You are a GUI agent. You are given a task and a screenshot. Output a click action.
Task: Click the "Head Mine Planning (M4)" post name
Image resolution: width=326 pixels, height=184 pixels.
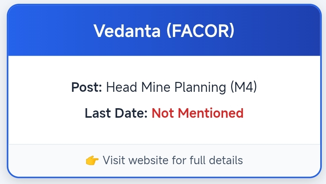click(x=181, y=87)
